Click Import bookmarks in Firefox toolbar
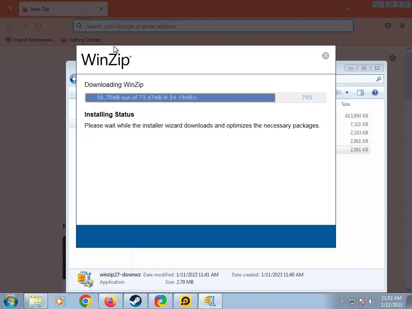The image size is (412, 309). [x=31, y=40]
